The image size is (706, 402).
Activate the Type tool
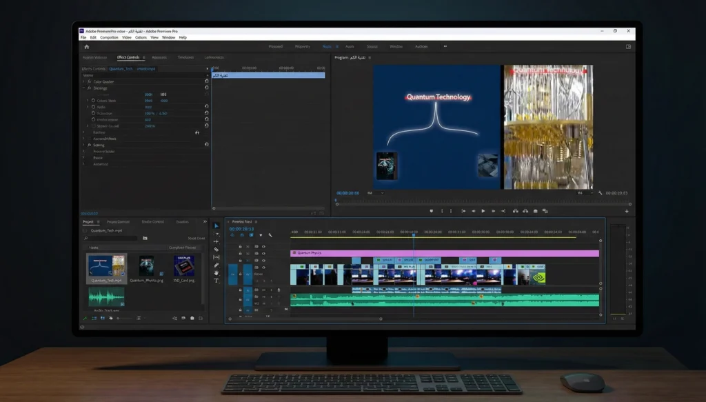pos(216,281)
